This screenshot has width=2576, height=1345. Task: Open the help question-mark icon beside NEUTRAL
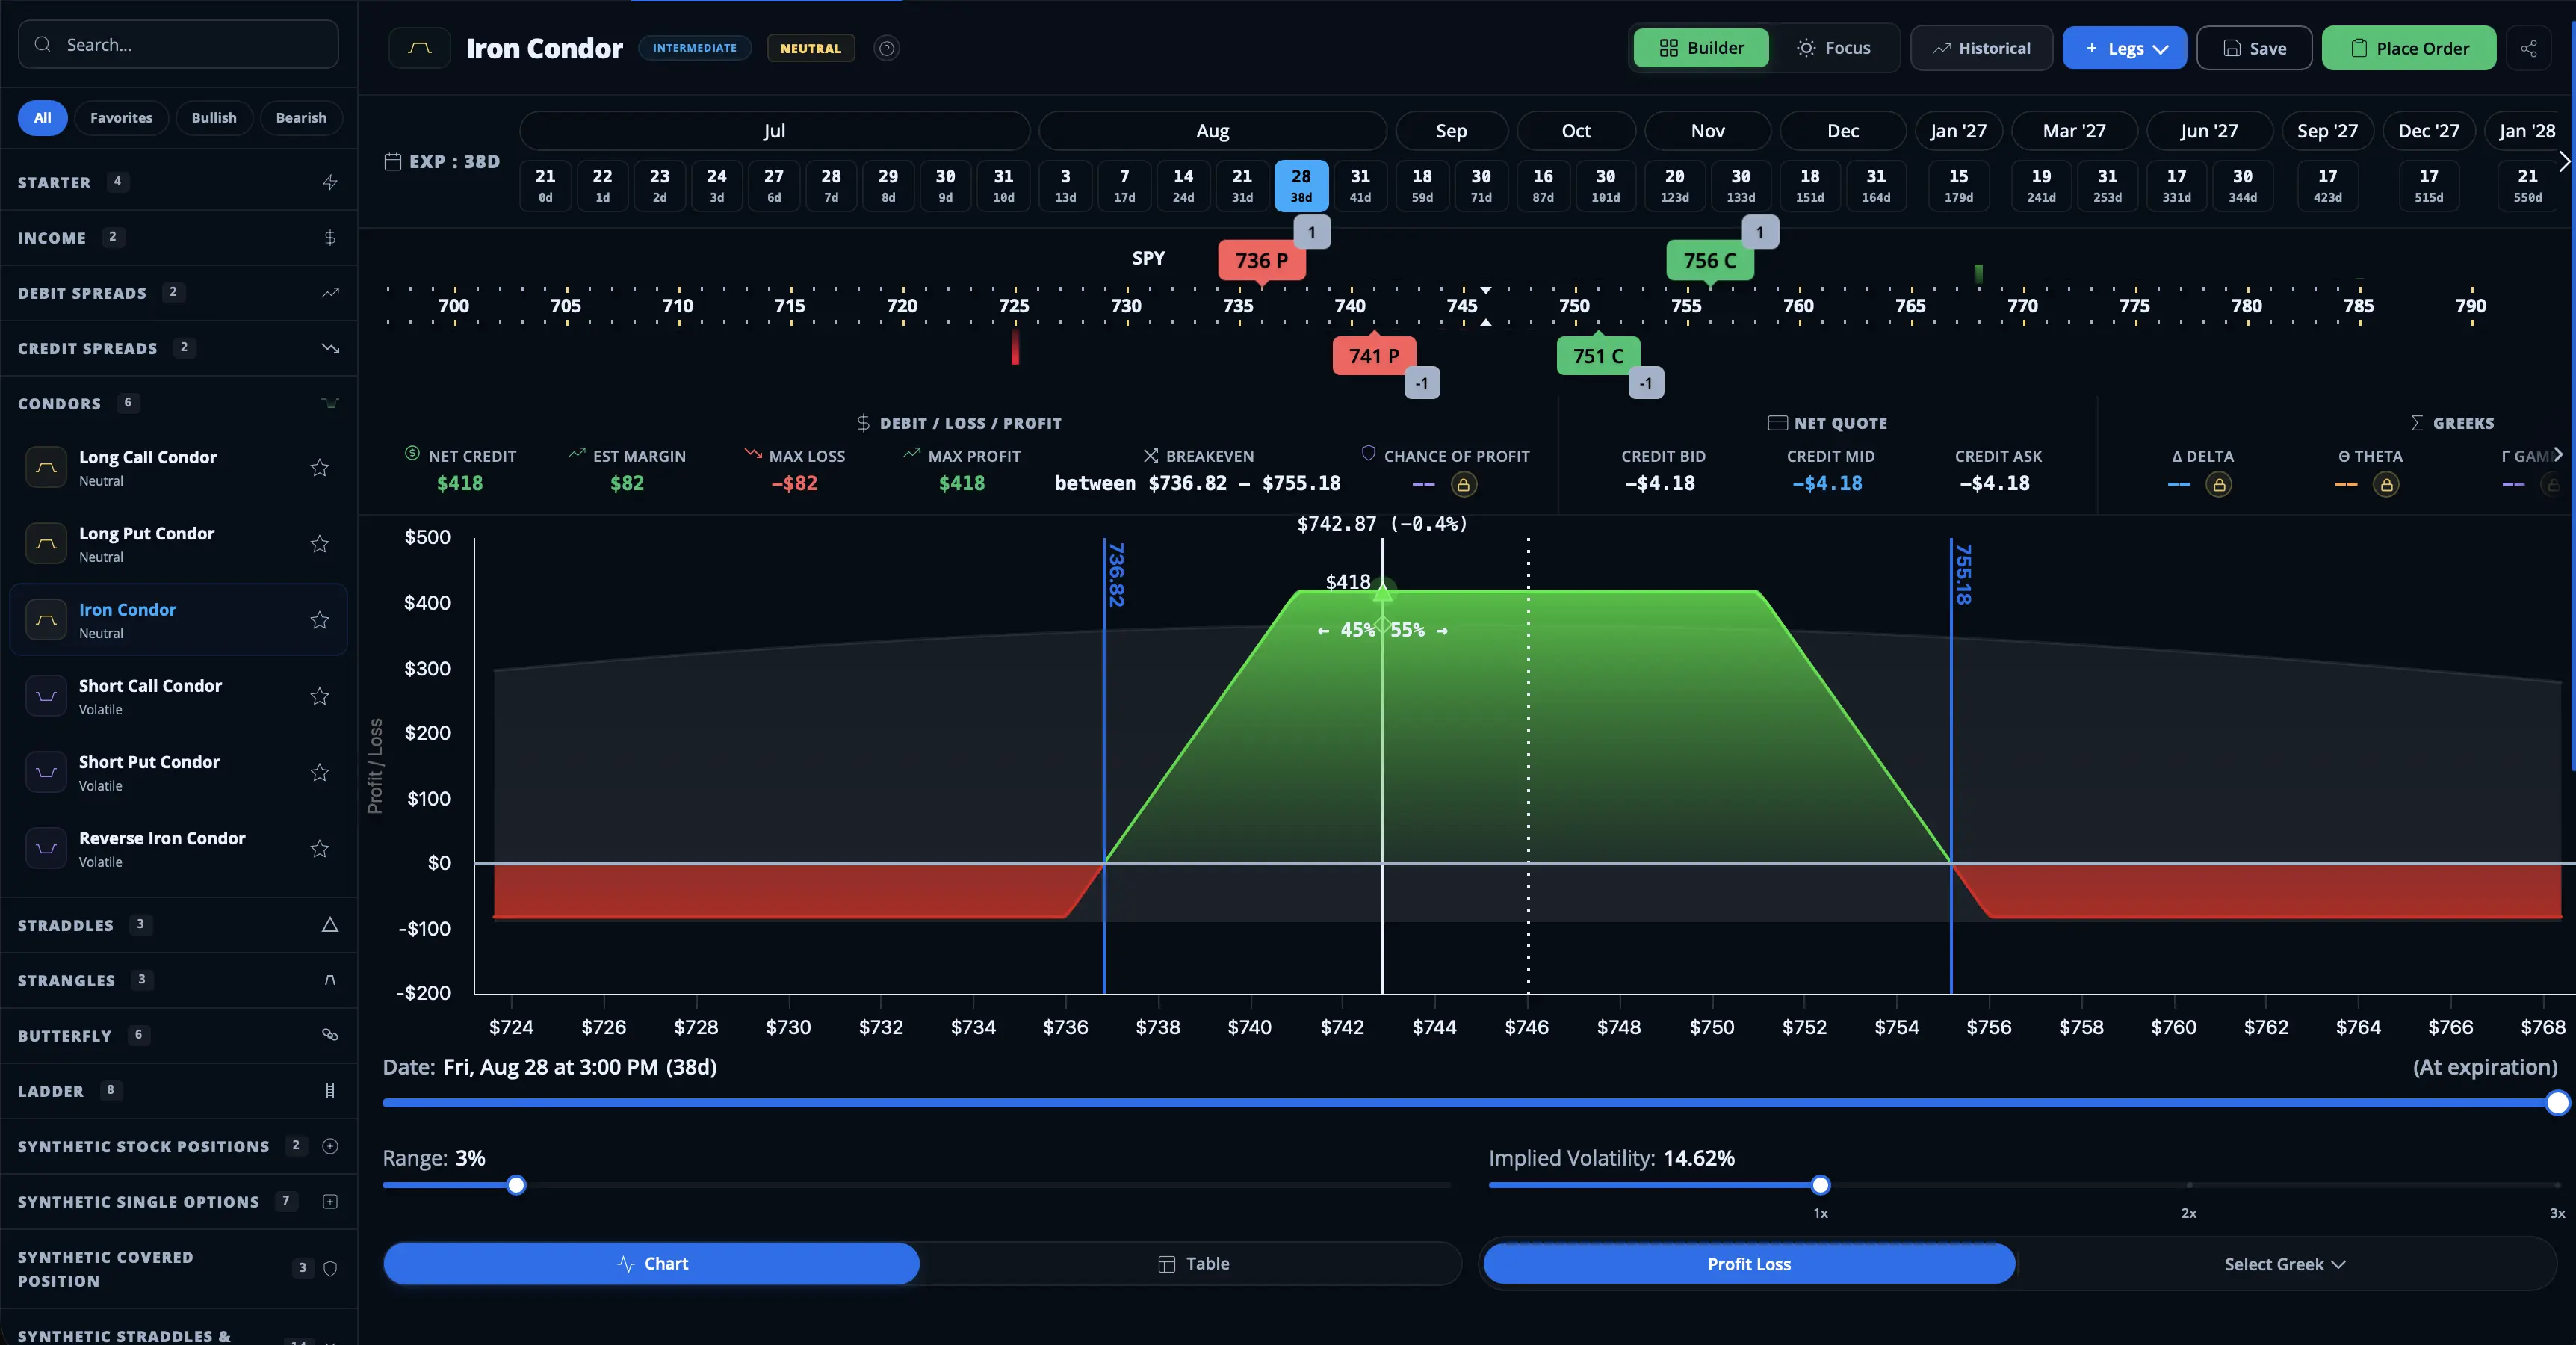click(x=886, y=48)
